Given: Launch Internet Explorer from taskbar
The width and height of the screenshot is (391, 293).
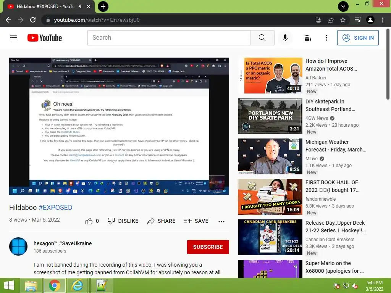Looking at the screenshot, I should pos(78,285).
